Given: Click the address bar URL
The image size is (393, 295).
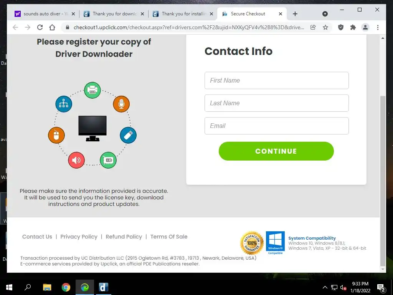Looking at the screenshot, I should tap(189, 27).
